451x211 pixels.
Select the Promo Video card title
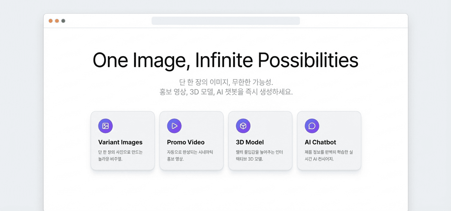pos(186,142)
